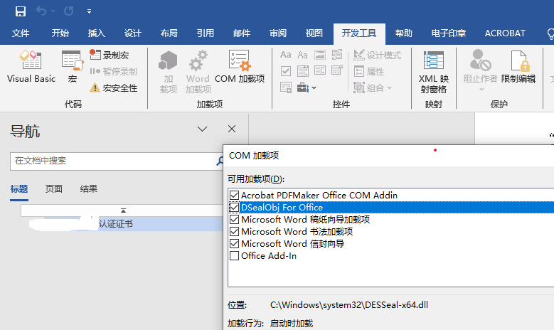554x330 pixels.
Task: Open the legacy tools dropdown
Action: coord(306,87)
